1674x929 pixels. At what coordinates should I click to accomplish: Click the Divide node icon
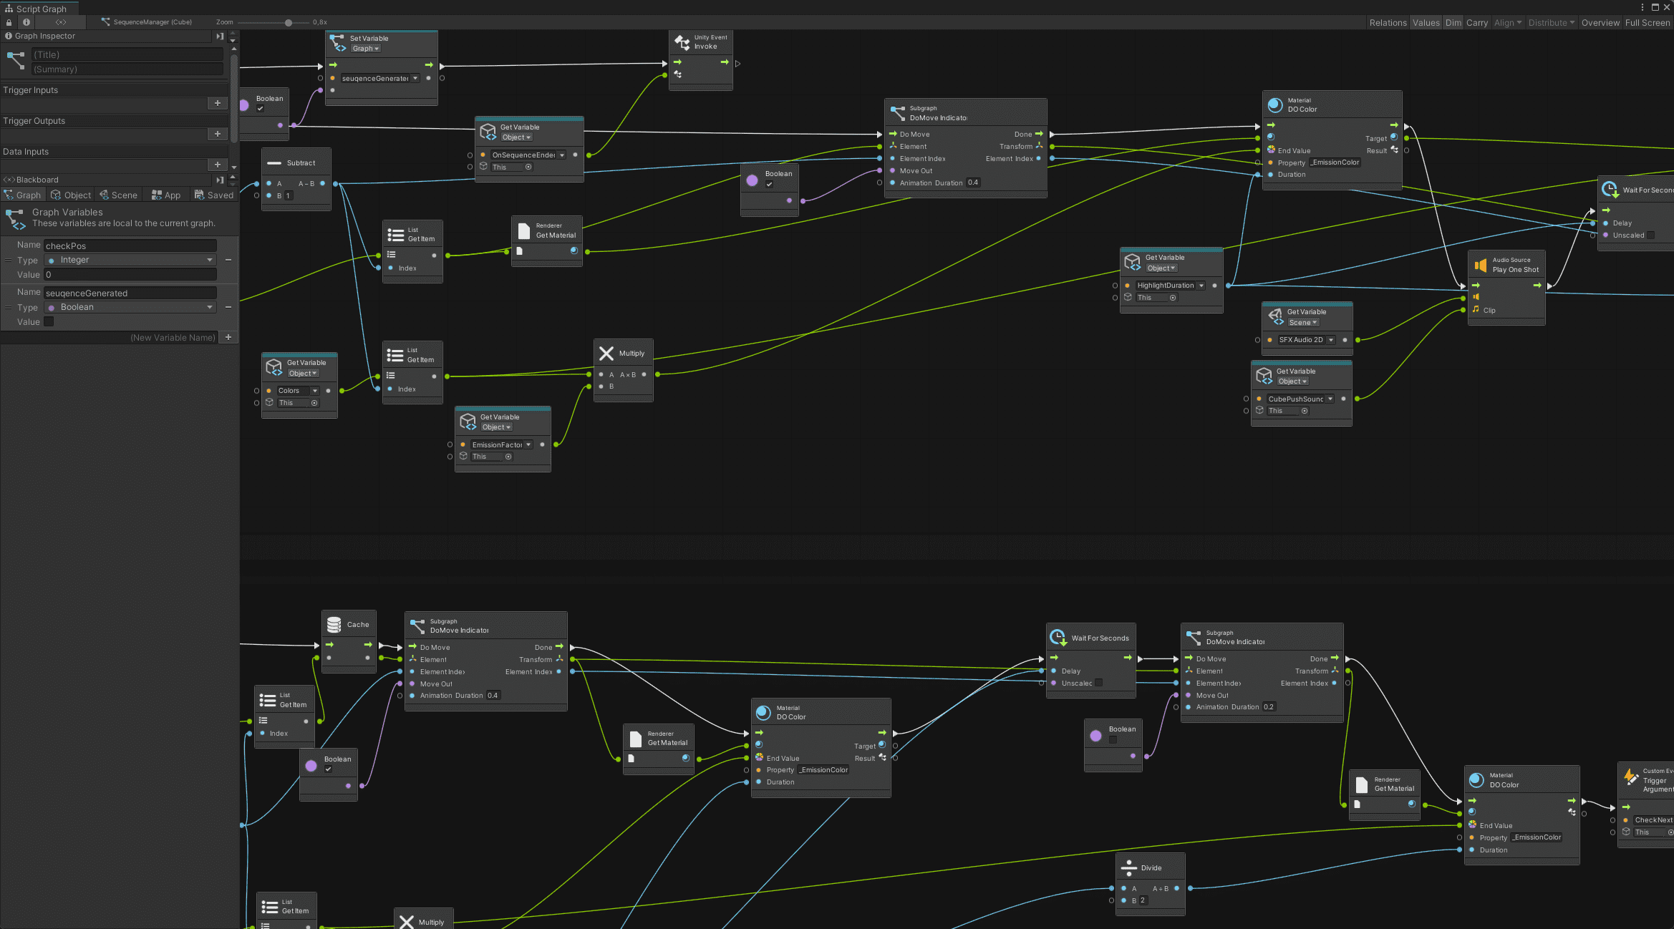tap(1128, 868)
